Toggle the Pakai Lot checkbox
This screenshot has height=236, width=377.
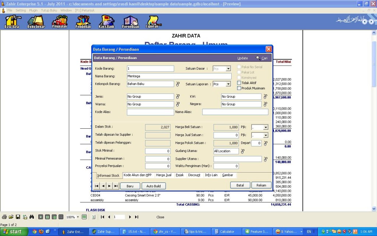pos(239,72)
